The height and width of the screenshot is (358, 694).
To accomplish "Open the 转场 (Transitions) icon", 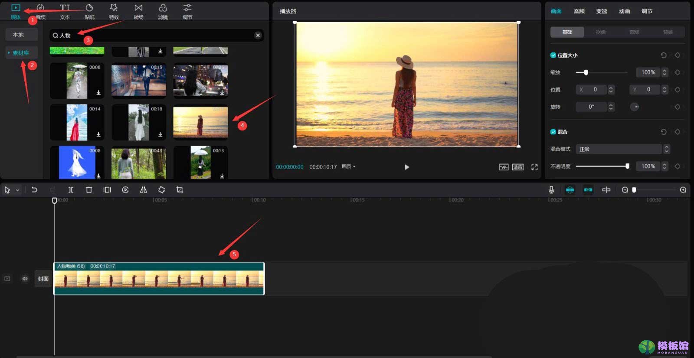I will [138, 8].
